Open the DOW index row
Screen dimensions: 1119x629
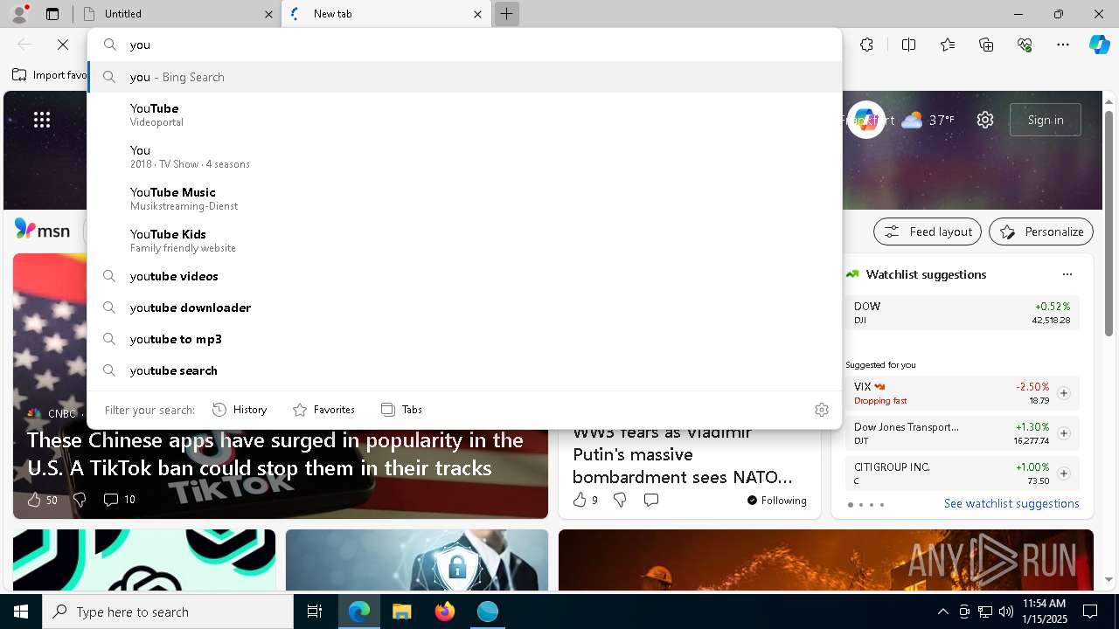962,313
